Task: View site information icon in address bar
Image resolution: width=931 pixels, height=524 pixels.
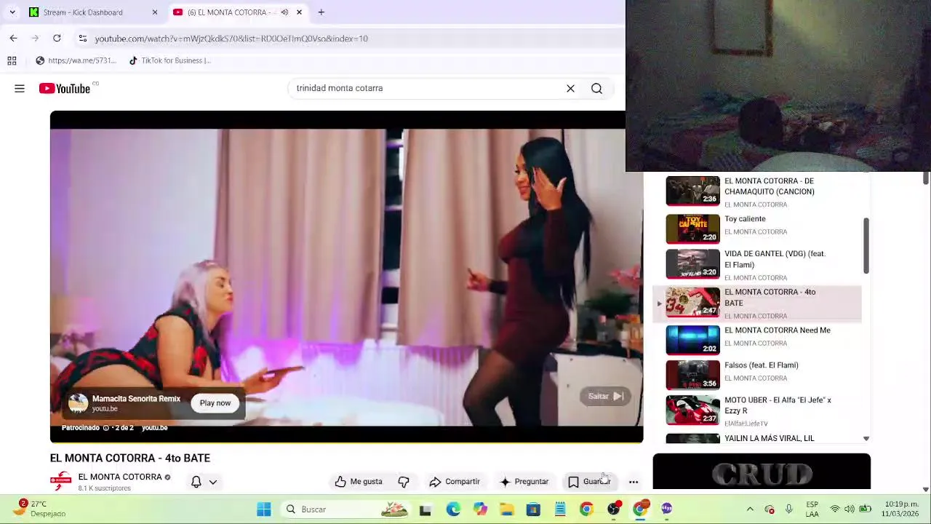Action: click(83, 38)
